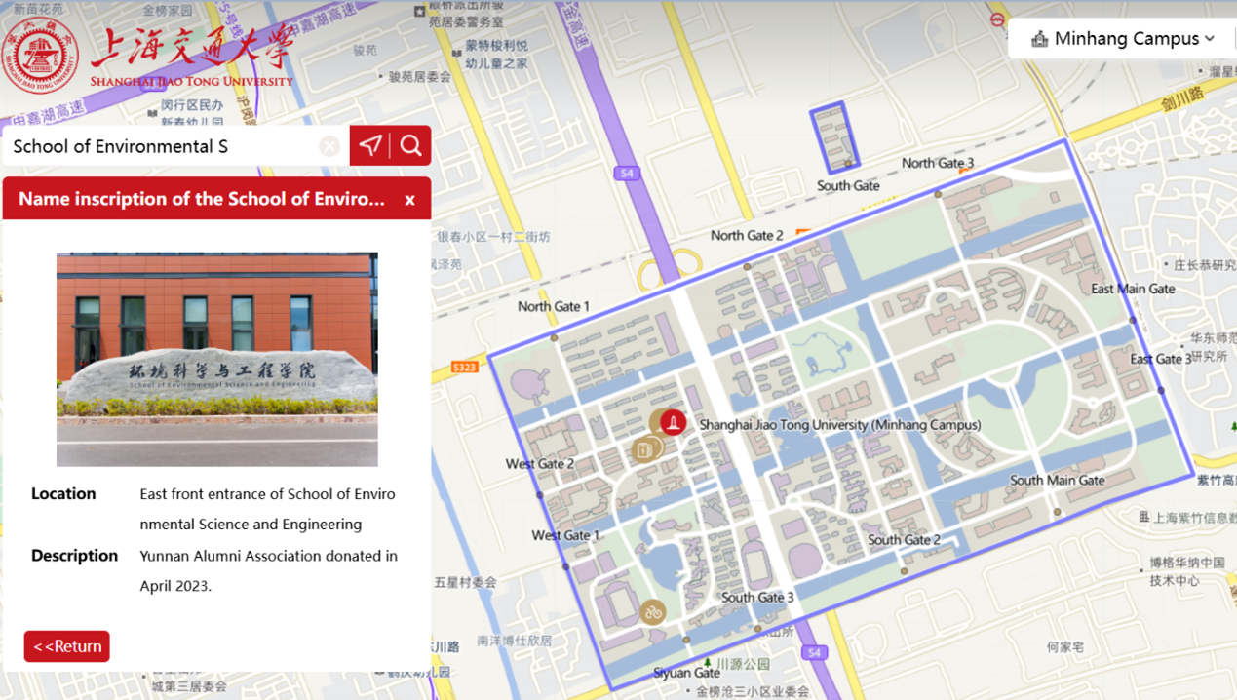The width and height of the screenshot is (1237, 700).
Task: Run search with the magnifier icon
Action: click(411, 145)
